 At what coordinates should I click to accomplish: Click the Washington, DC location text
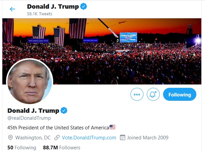tap(33, 137)
